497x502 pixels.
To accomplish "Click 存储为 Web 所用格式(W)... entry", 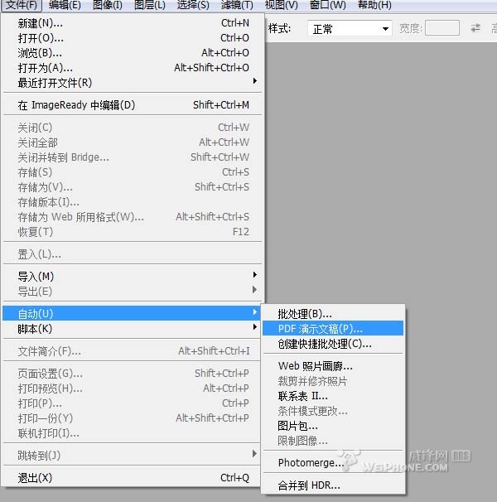I will pyautogui.click(x=133, y=217).
